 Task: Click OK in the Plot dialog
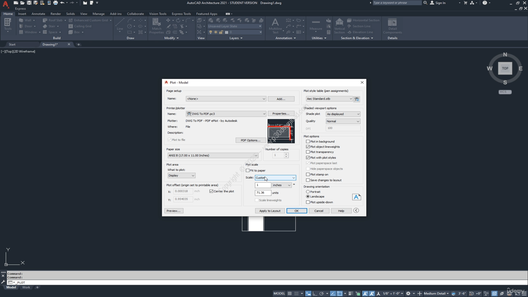[x=297, y=211]
